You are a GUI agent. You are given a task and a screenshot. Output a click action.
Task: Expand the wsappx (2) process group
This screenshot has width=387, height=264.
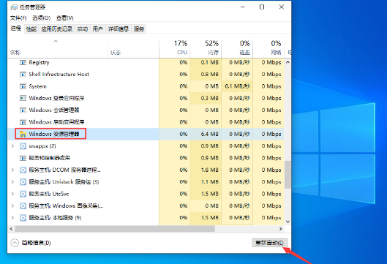12,146
